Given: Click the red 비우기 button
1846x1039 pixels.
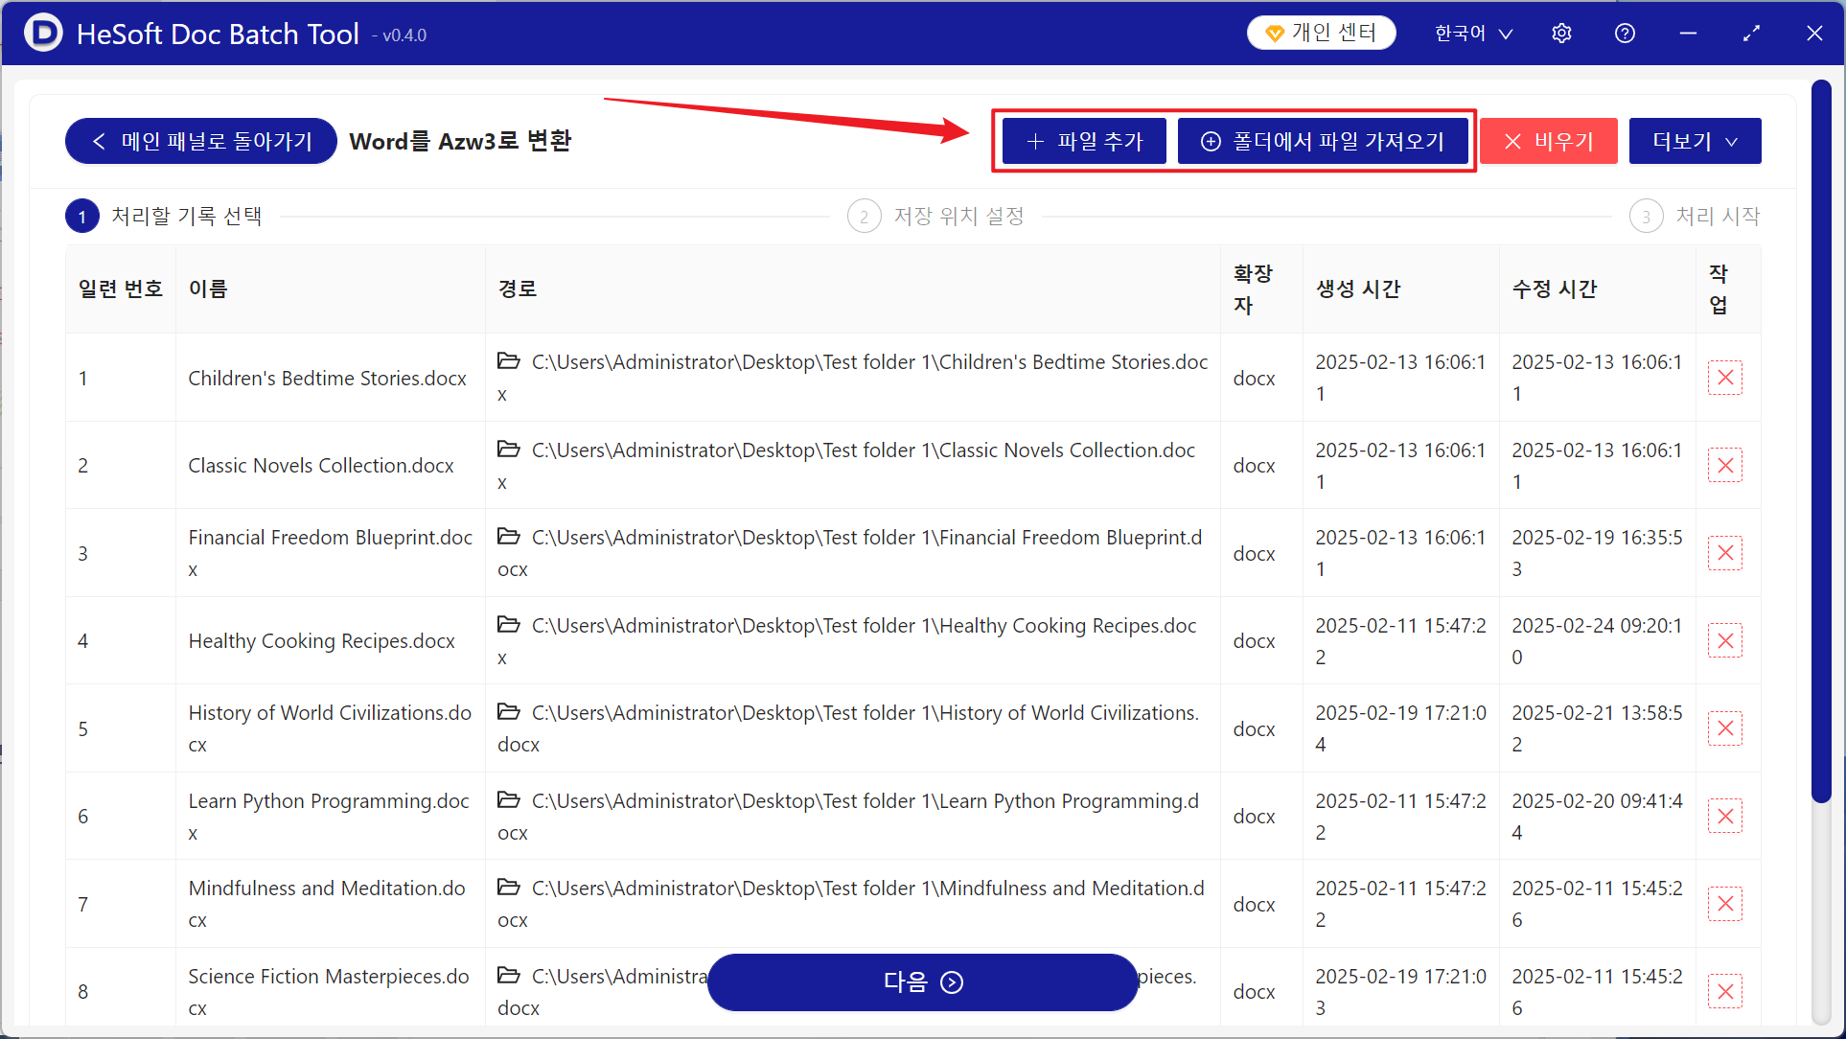Looking at the screenshot, I should 1549,141.
